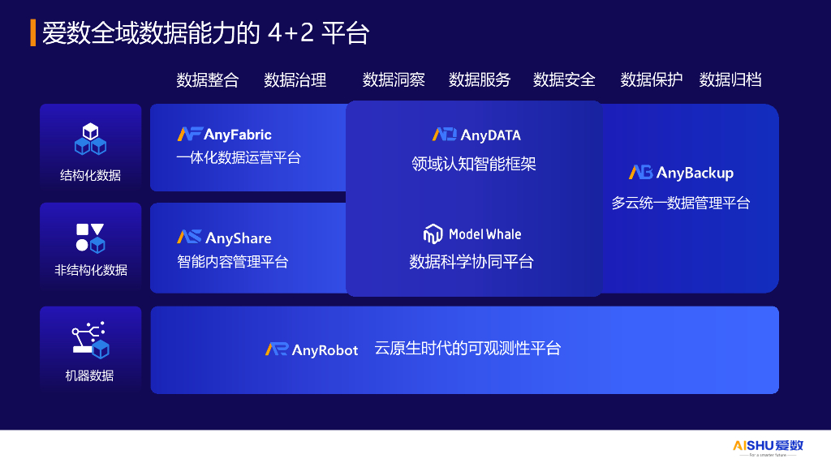This screenshot has height=467, width=831.
Task: Click the unstructured data shapes icon
Action: [x=91, y=238]
